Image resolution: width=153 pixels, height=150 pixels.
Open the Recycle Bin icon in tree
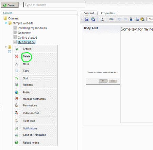pos(10,52)
